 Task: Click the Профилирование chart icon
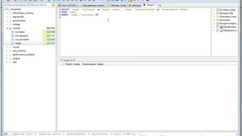click(221, 27)
